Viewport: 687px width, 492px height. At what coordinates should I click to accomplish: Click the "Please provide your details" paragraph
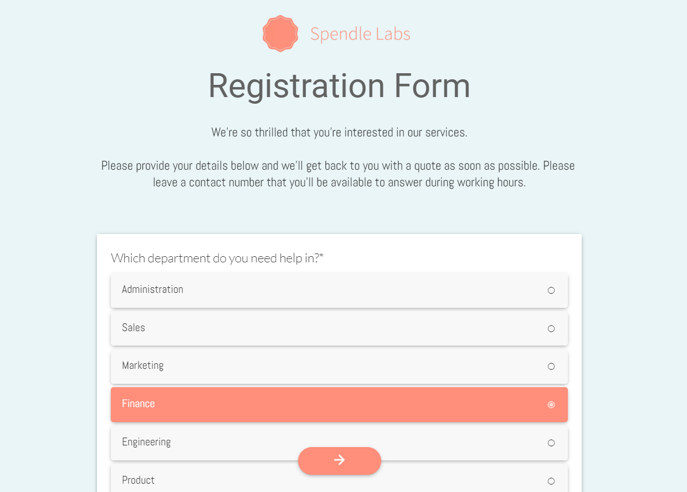(x=338, y=174)
